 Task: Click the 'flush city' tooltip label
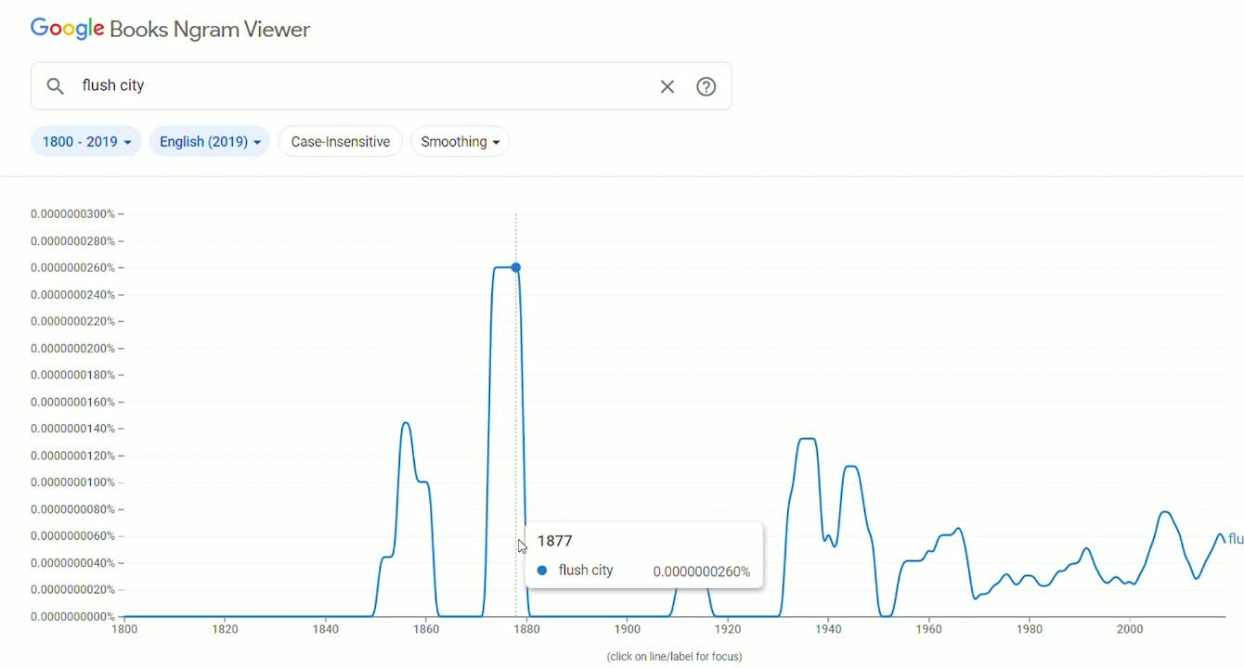[x=587, y=571]
